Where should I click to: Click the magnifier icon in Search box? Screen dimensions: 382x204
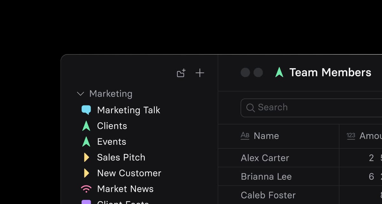click(251, 108)
